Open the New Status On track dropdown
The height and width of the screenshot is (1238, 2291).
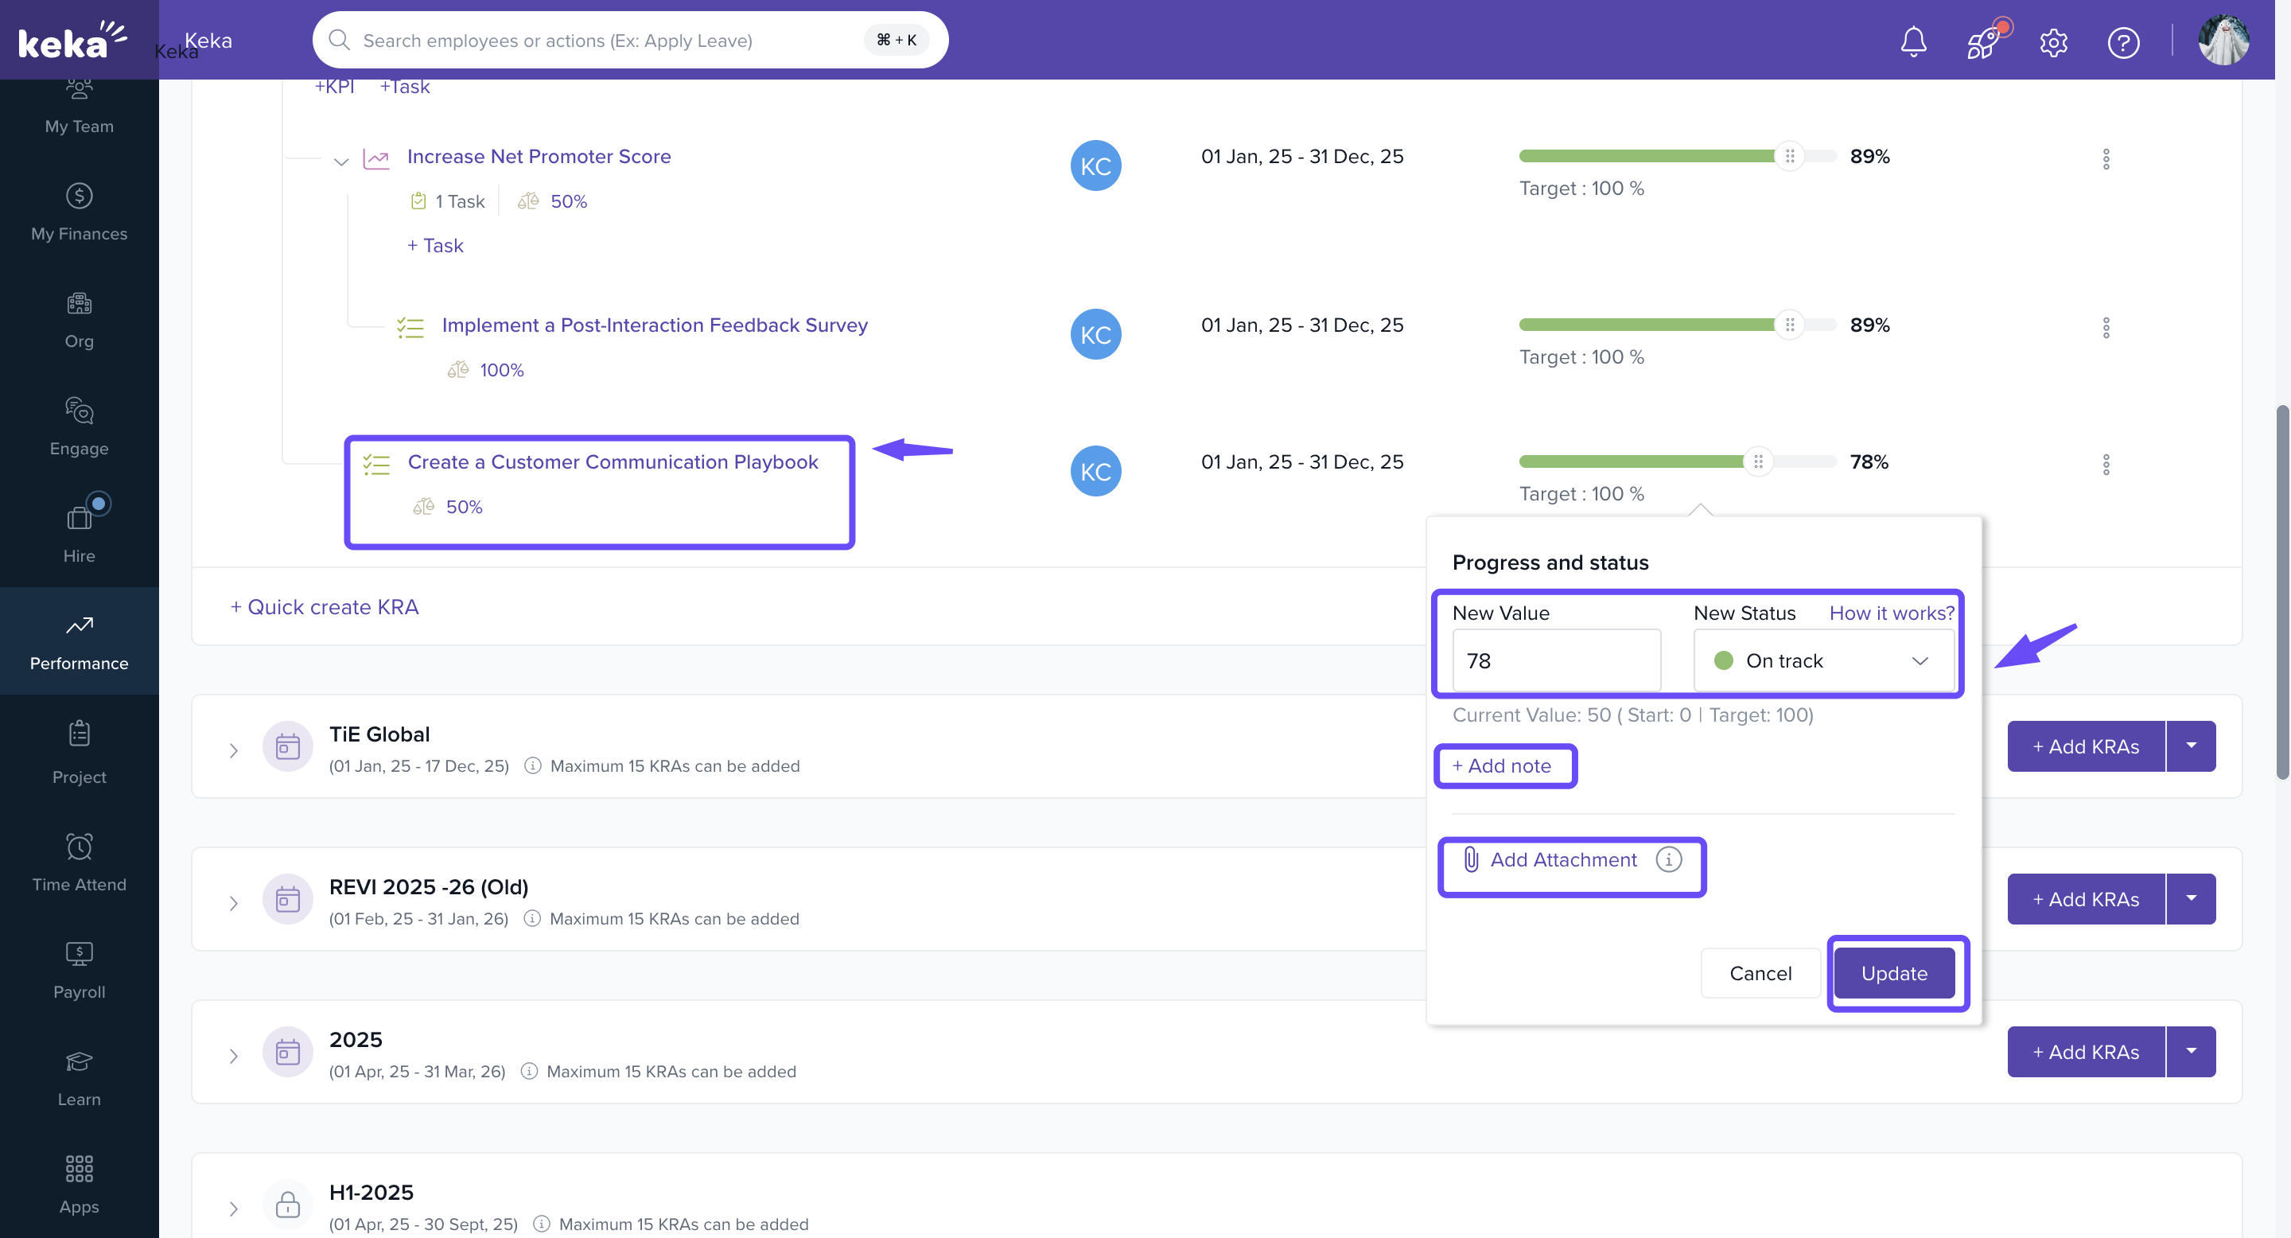pos(1823,660)
